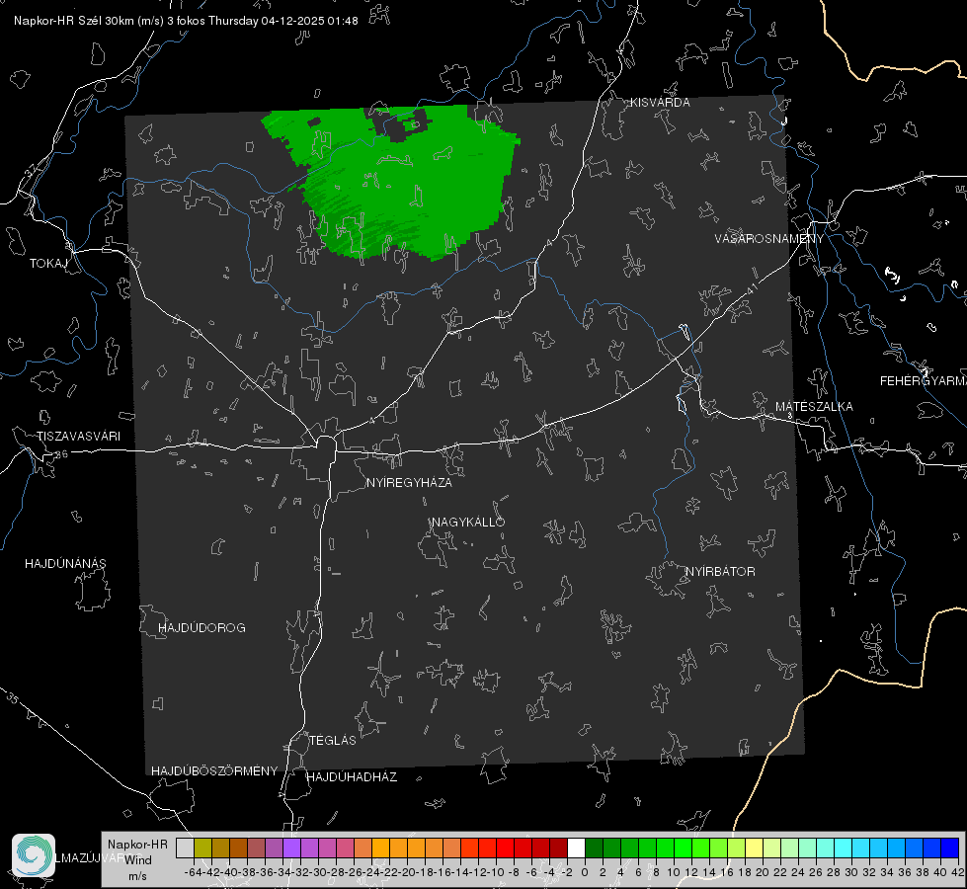Click the '-64' value at the legend's left end
967x889 pixels.
(x=193, y=872)
